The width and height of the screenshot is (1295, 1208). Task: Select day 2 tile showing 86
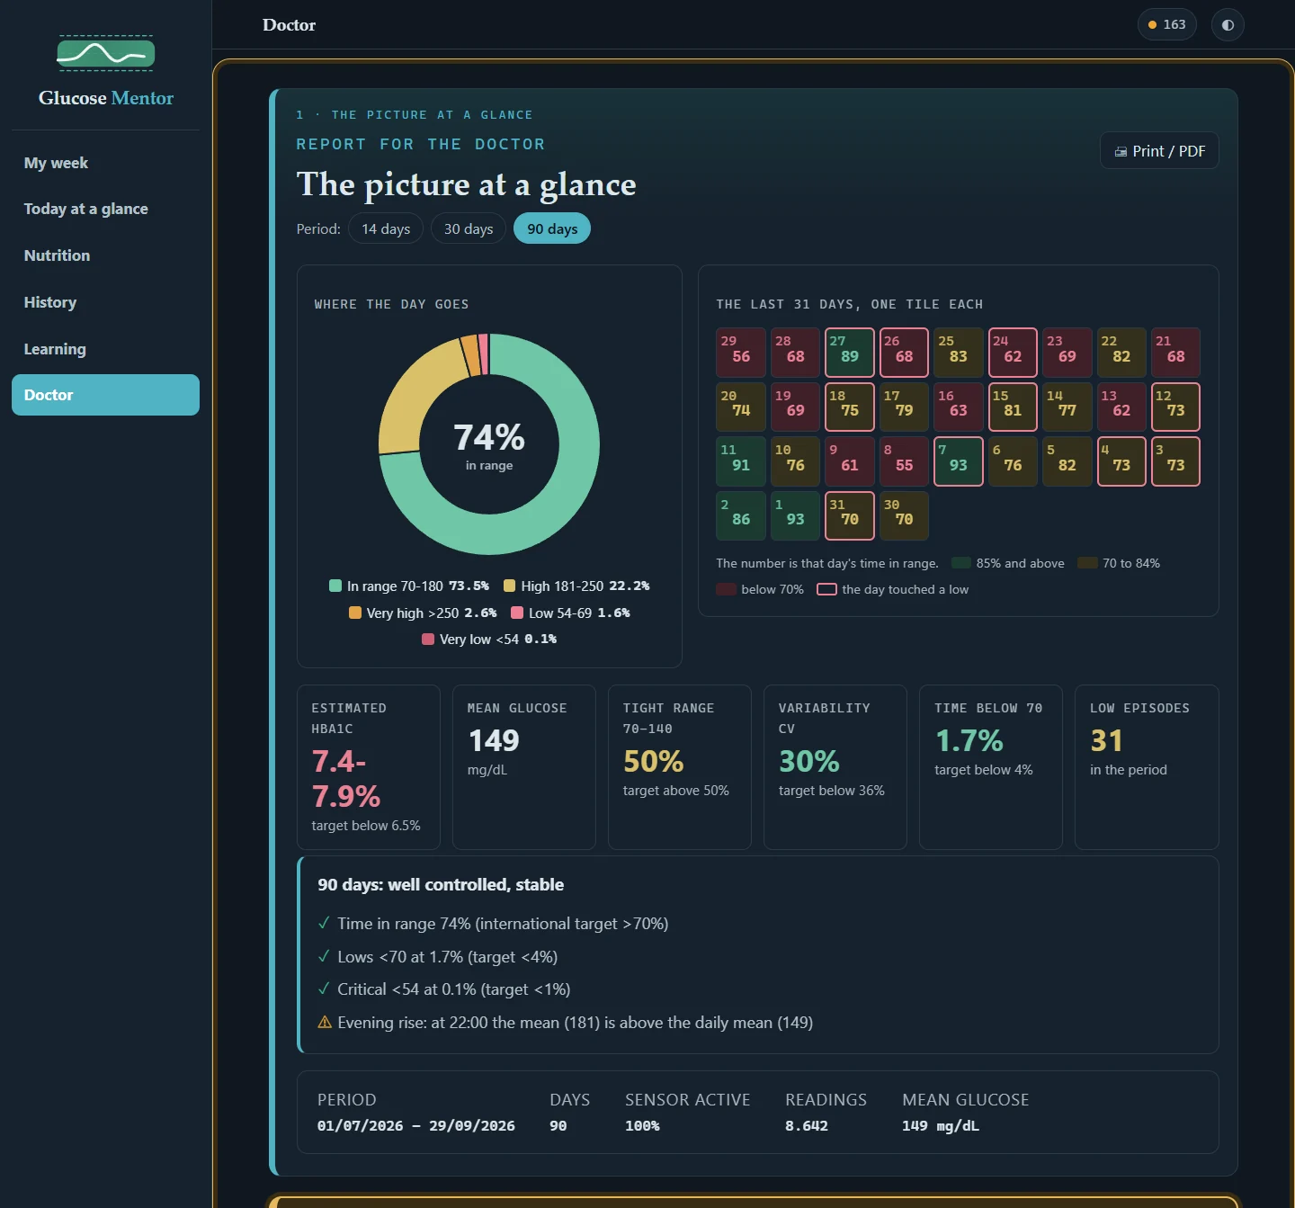(x=741, y=515)
